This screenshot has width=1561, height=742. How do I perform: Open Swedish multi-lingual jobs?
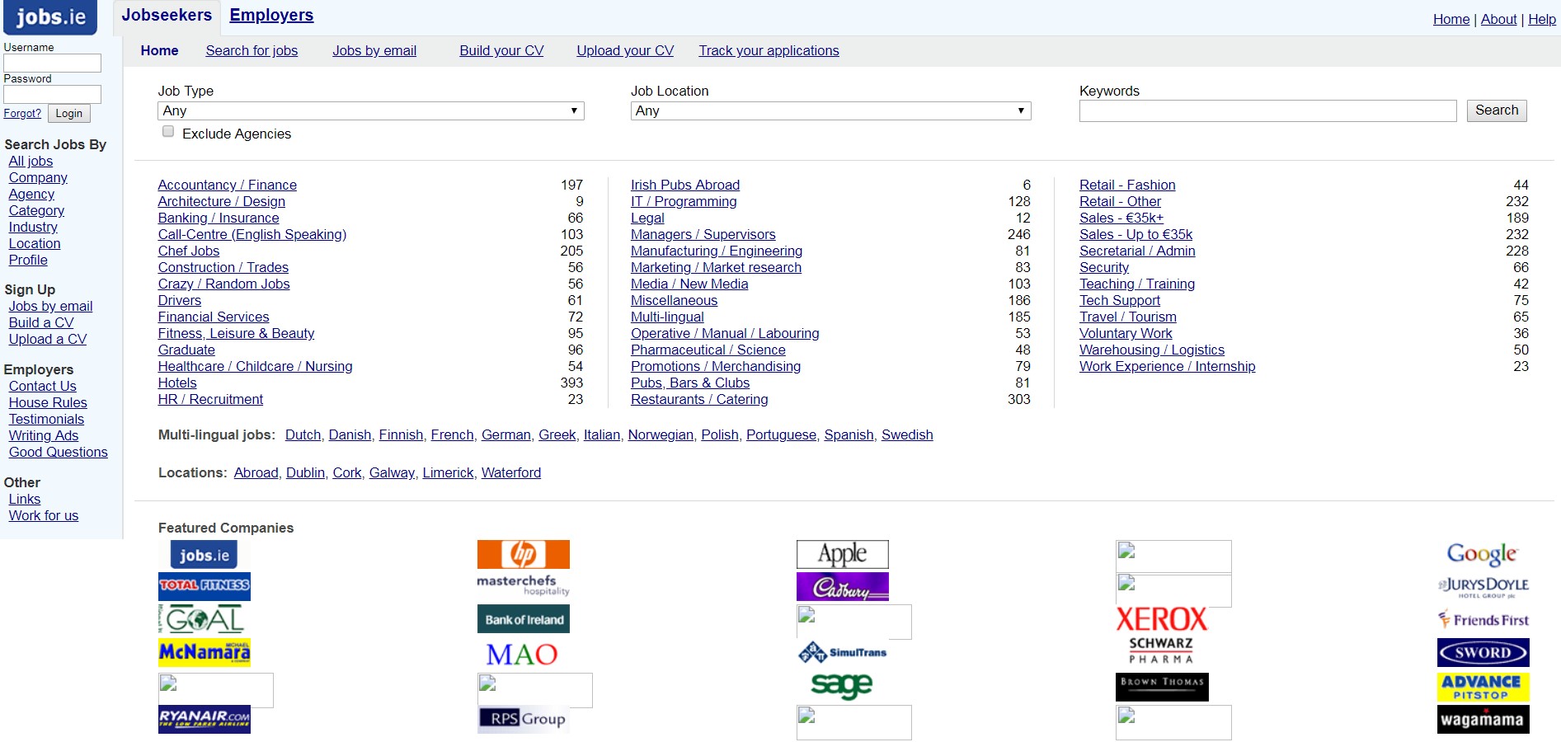907,434
